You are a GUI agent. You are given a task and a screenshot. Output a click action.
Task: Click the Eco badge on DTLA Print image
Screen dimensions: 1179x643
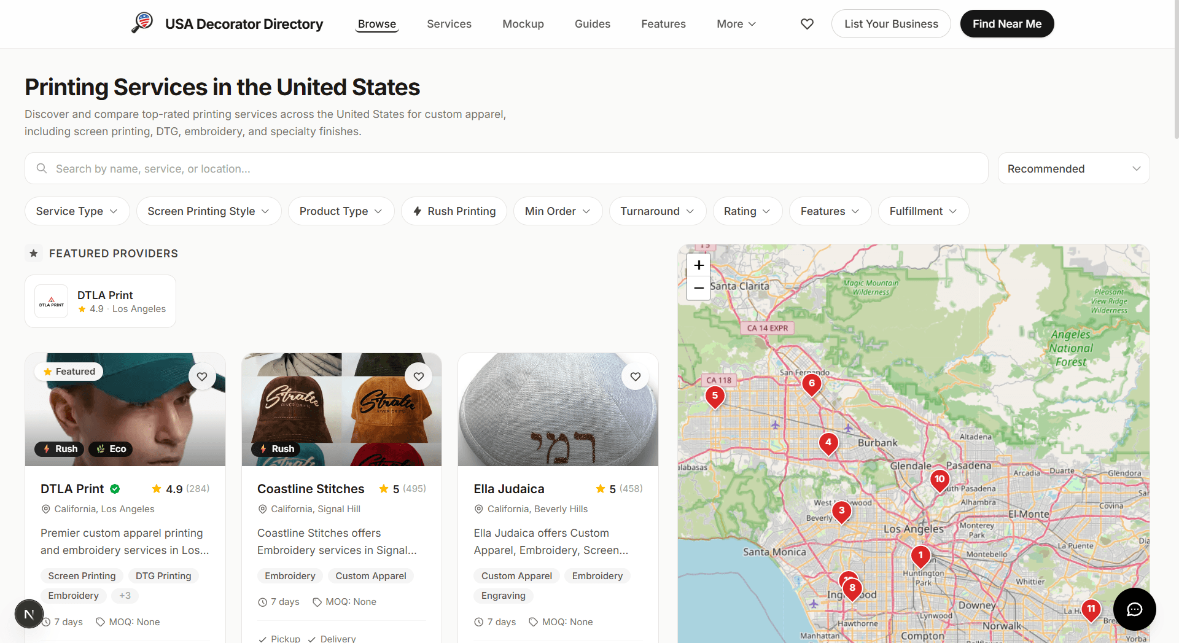[111, 449]
